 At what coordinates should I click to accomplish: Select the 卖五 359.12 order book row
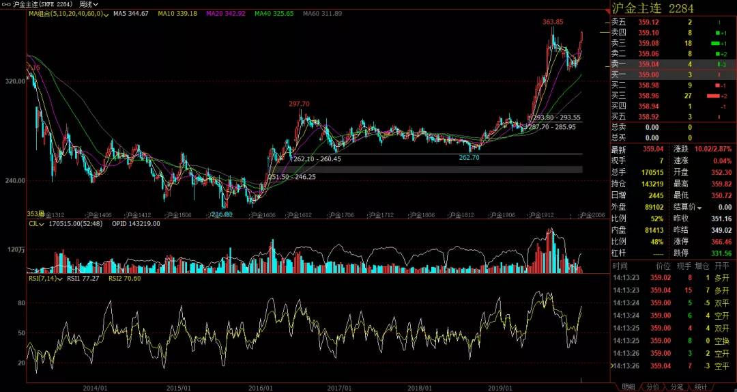point(674,22)
